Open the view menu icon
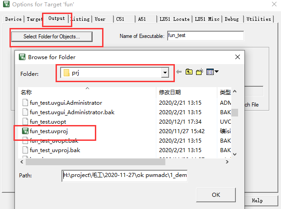Viewport: 281px width, 209px height. [210, 72]
